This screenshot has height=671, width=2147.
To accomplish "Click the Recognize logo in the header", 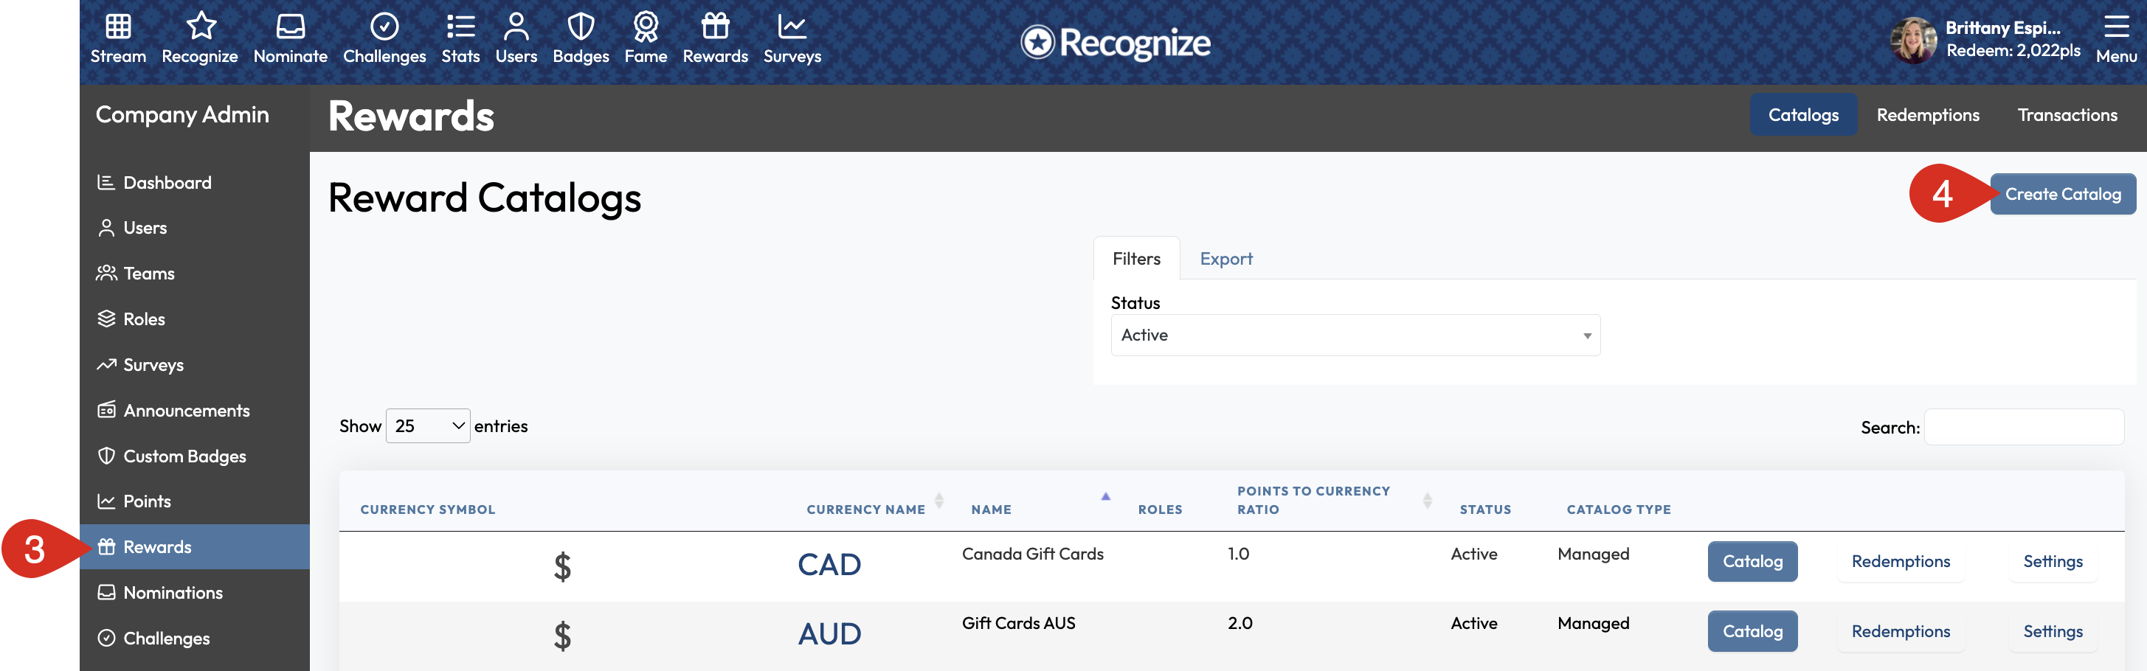I will (x=1115, y=43).
